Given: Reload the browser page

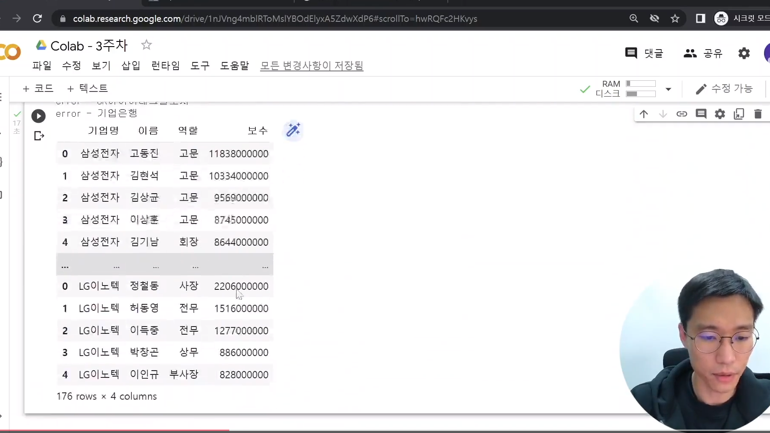Looking at the screenshot, I should coord(38,18).
